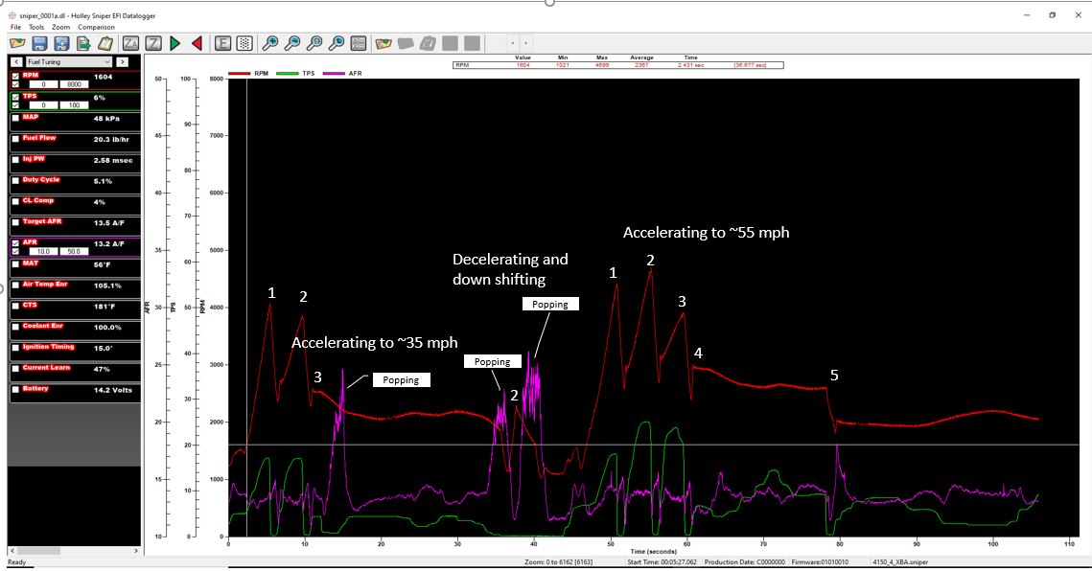Enable the Target AFR channel checkbox
The height and width of the screenshot is (571, 1092).
pyautogui.click(x=15, y=222)
